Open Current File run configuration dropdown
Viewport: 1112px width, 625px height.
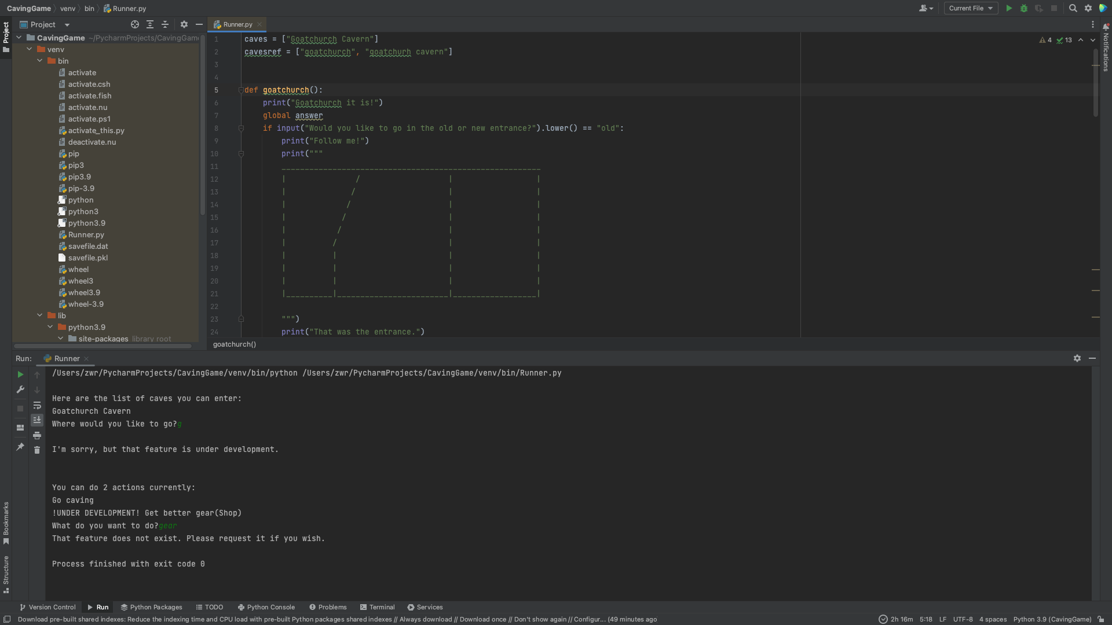pyautogui.click(x=971, y=8)
